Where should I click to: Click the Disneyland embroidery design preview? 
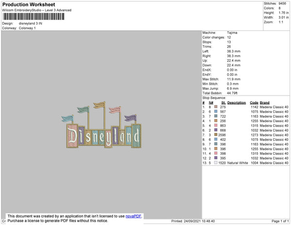point(101,125)
